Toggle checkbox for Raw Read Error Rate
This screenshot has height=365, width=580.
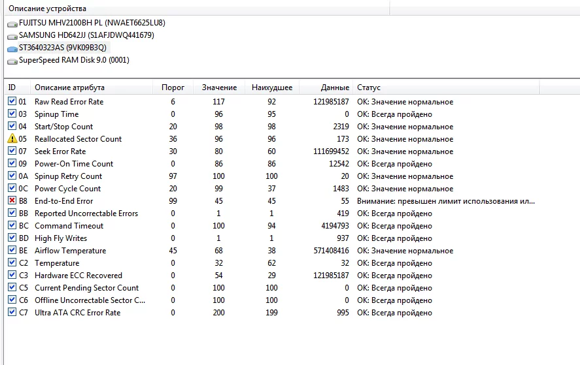[12, 101]
